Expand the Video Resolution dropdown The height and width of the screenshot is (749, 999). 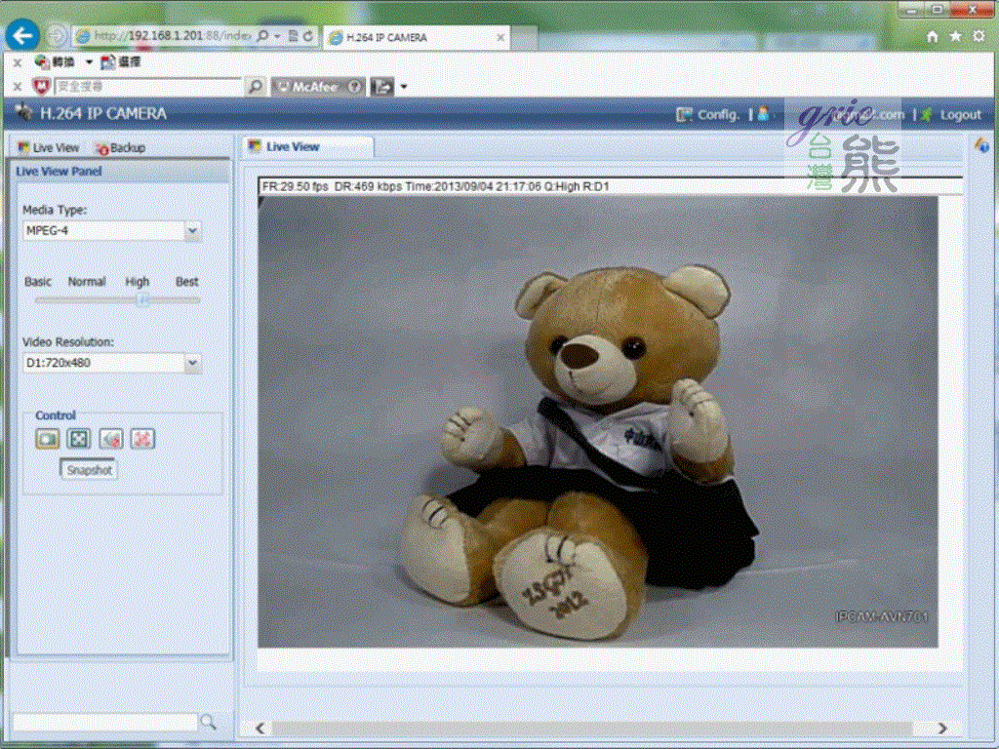coord(192,363)
